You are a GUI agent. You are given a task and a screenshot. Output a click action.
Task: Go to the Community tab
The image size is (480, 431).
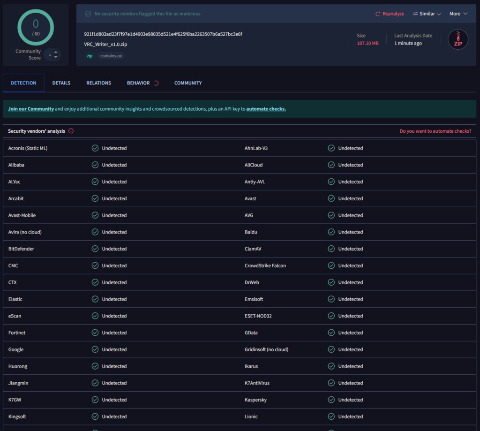point(188,83)
